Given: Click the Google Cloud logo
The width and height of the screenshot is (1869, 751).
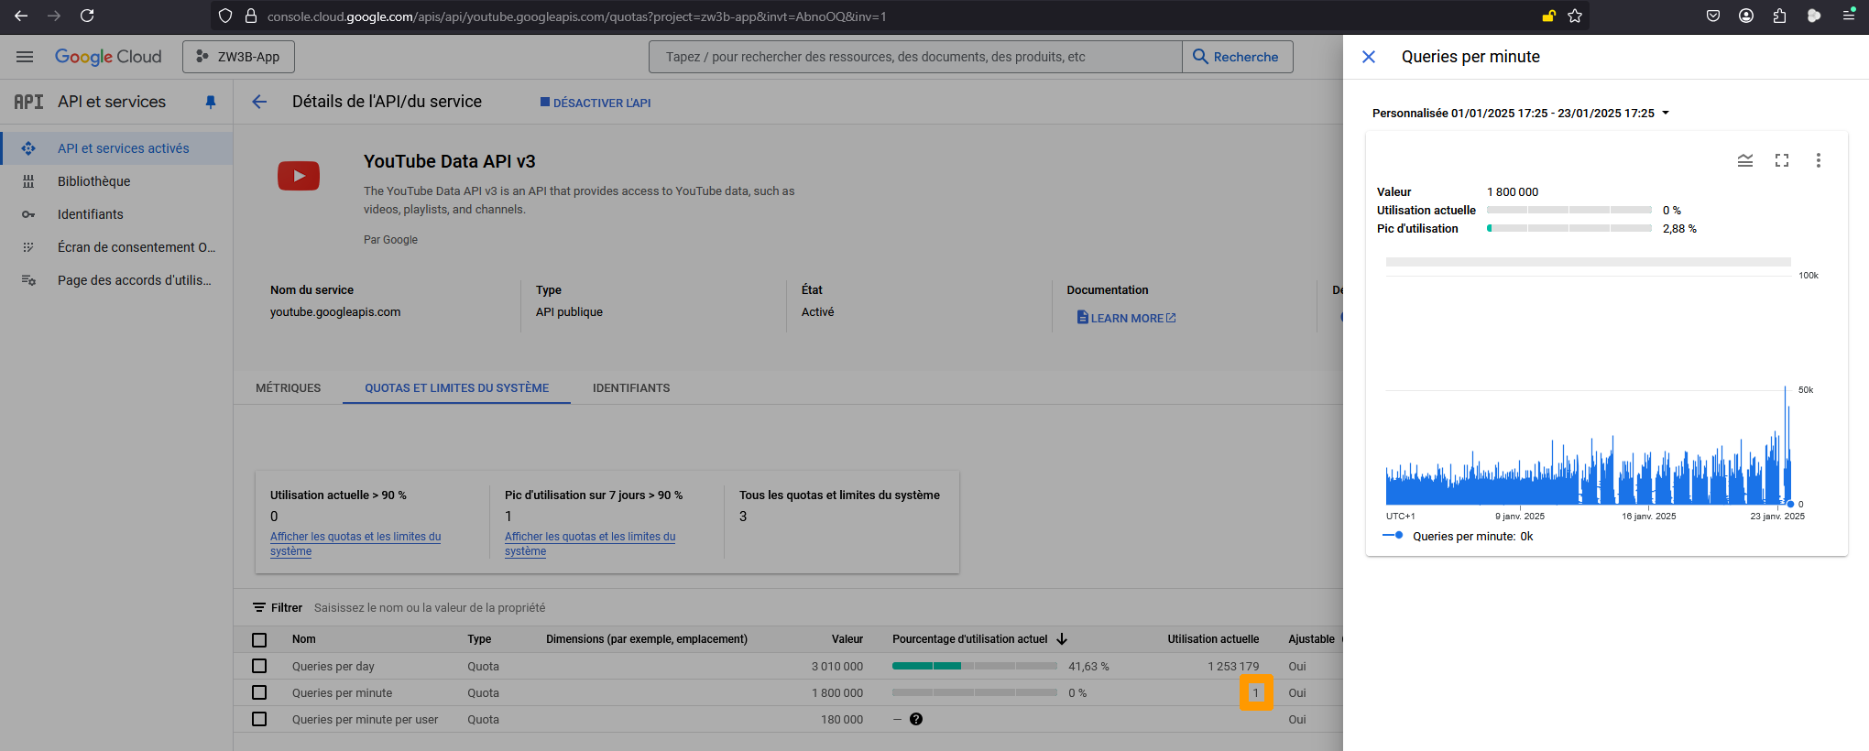Looking at the screenshot, I should pyautogui.click(x=108, y=57).
